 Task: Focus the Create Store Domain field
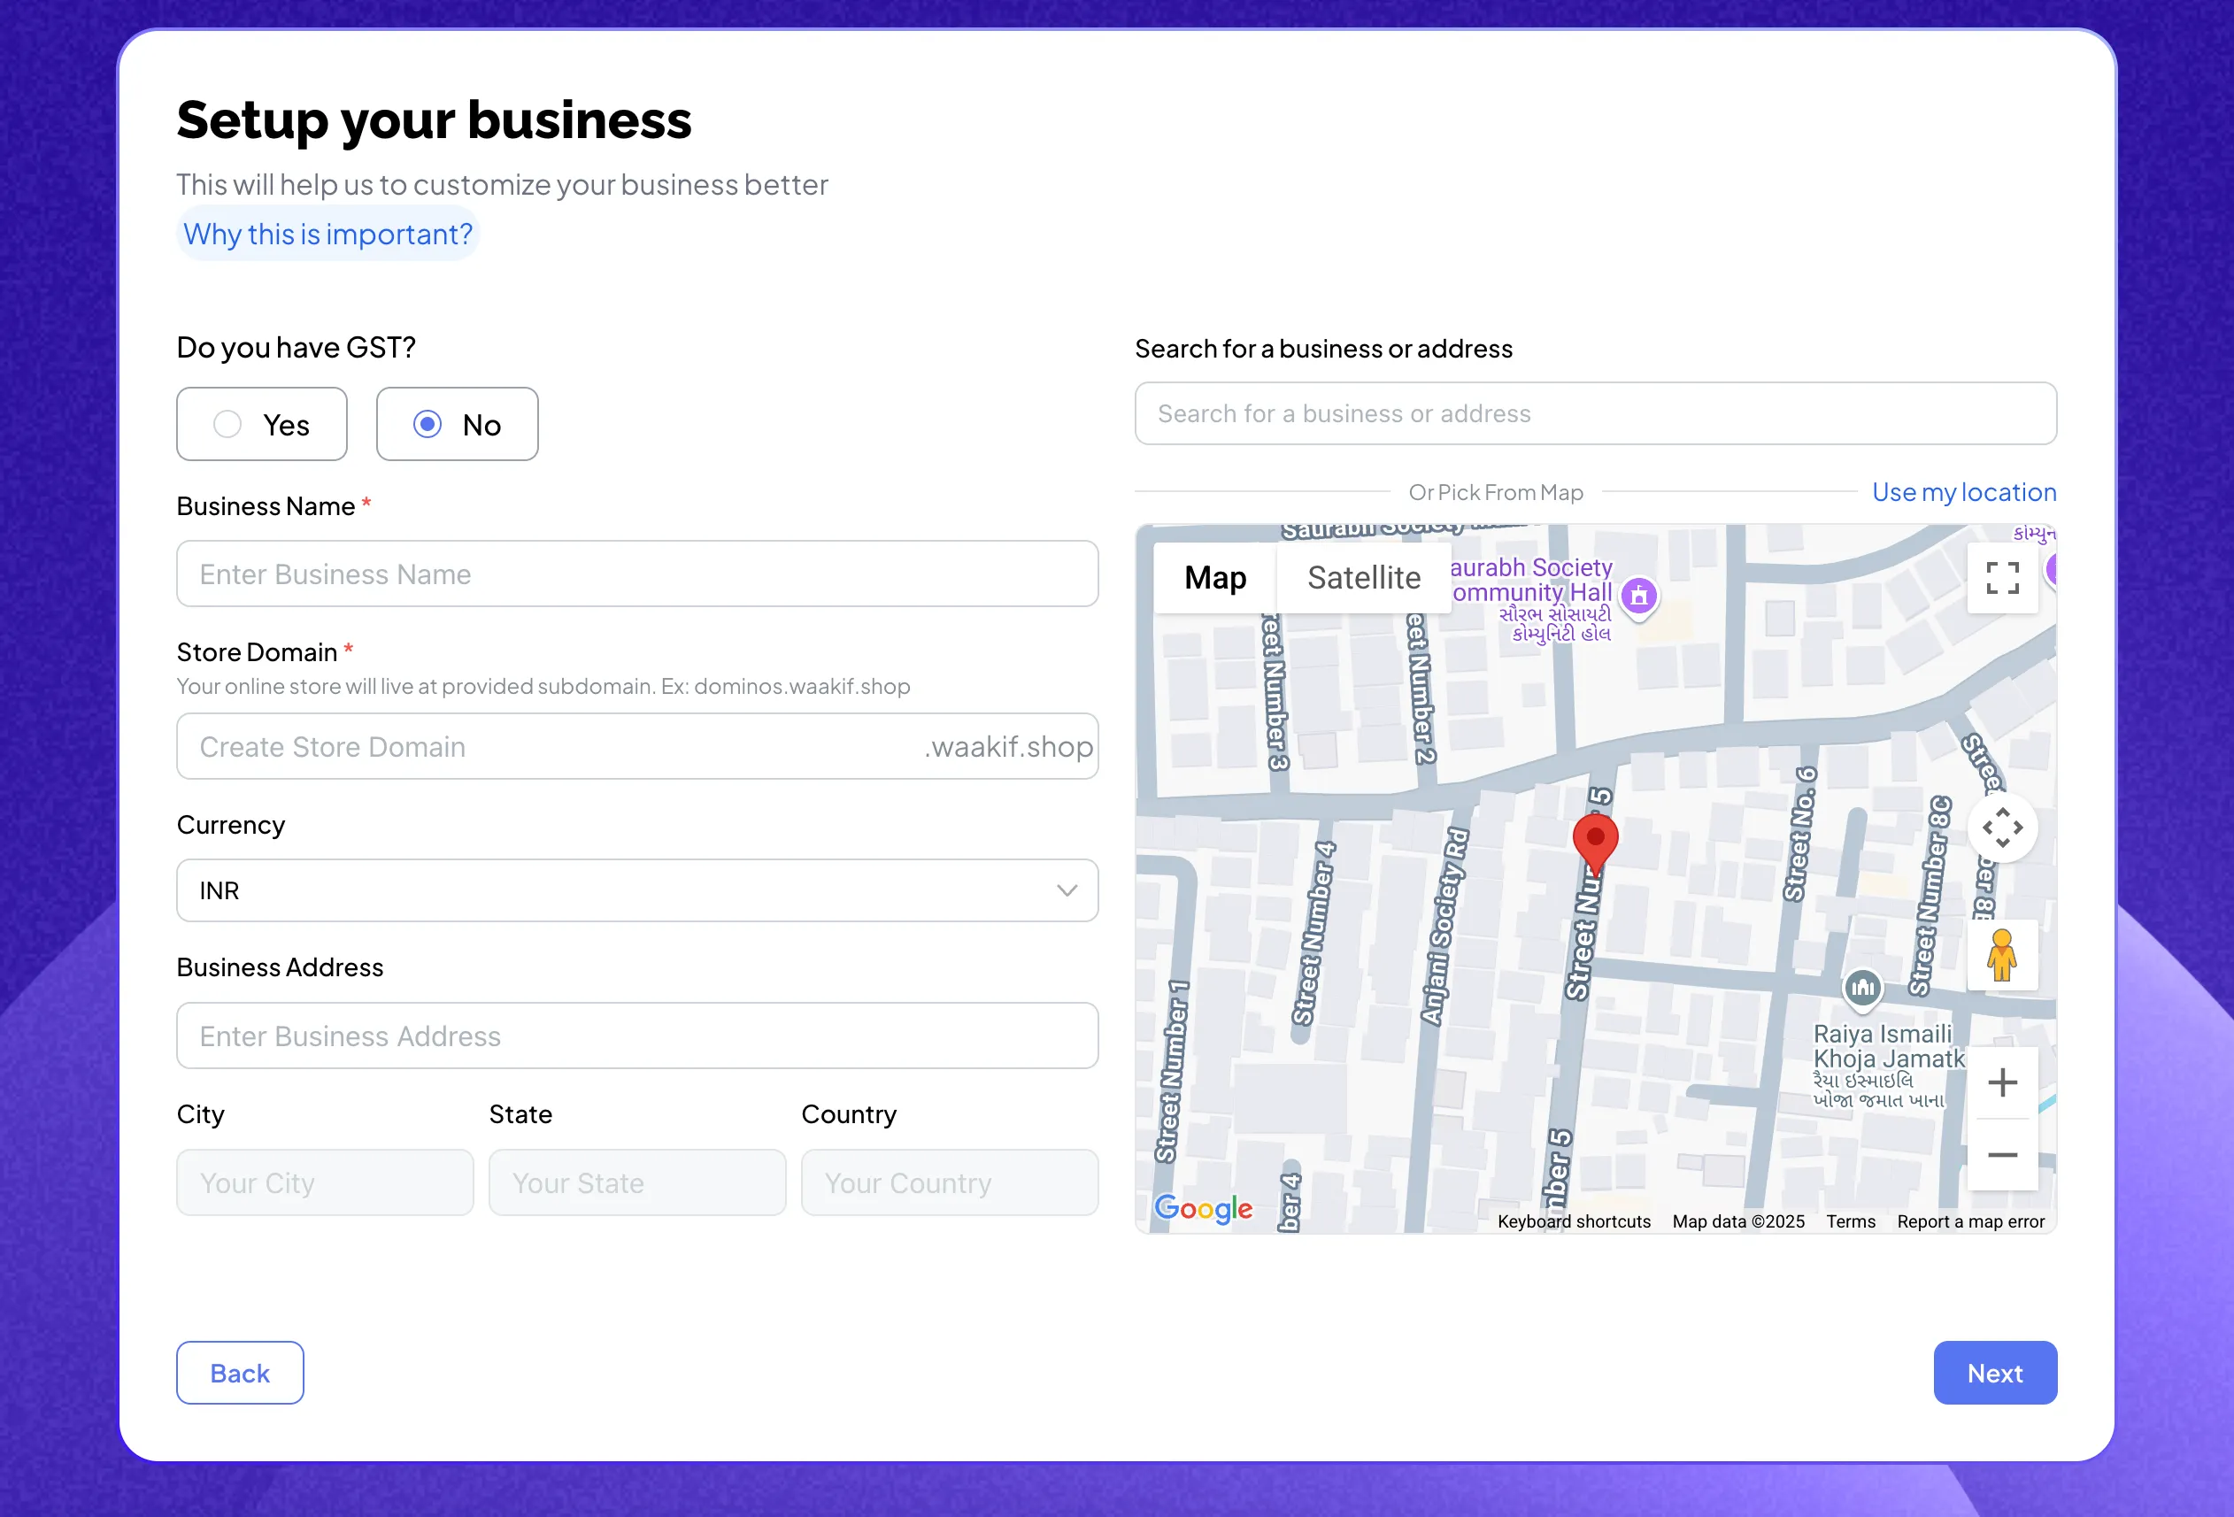[637, 746]
